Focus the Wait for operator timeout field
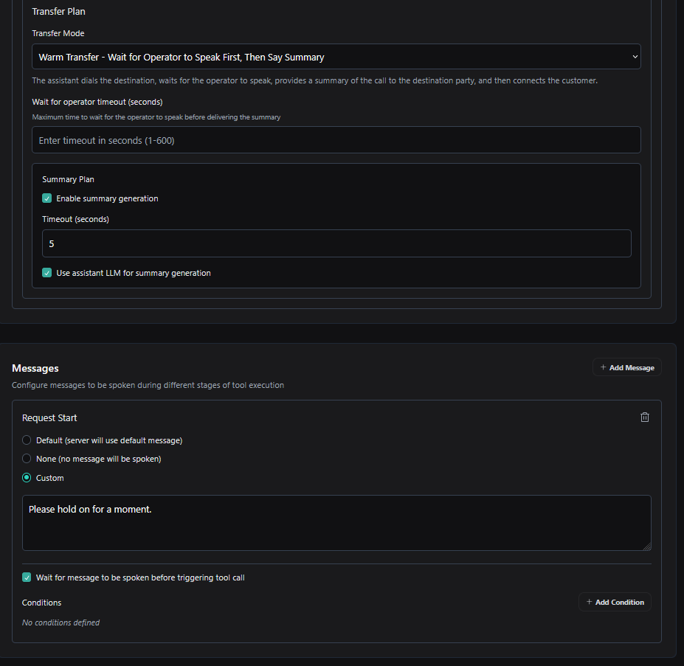 click(x=336, y=140)
